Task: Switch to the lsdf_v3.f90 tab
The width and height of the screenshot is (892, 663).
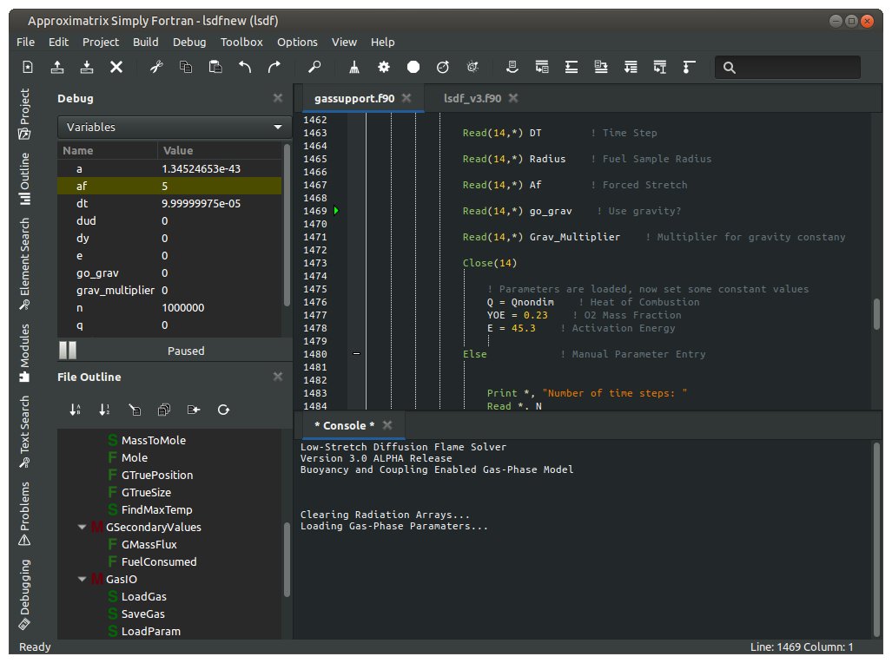Action: pyautogui.click(x=472, y=98)
